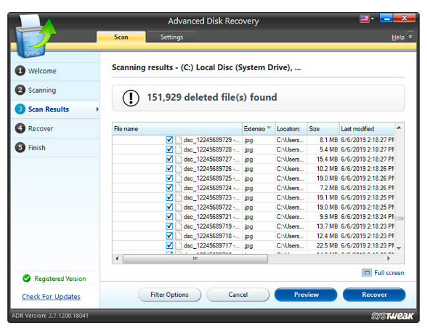This screenshot has width=427, height=329.
Task: Click file icon of dsc_12245689727
Action: click(x=178, y=159)
